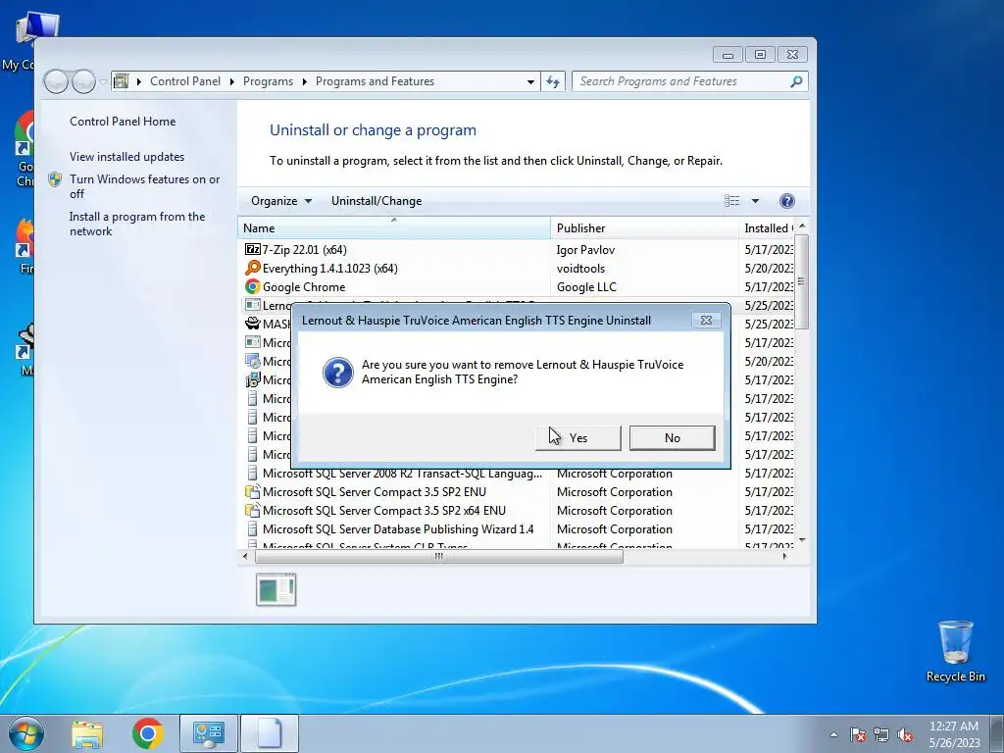Screen dimensions: 1004x753
Task: Select the Everything search icon in the list
Action: tap(252, 269)
